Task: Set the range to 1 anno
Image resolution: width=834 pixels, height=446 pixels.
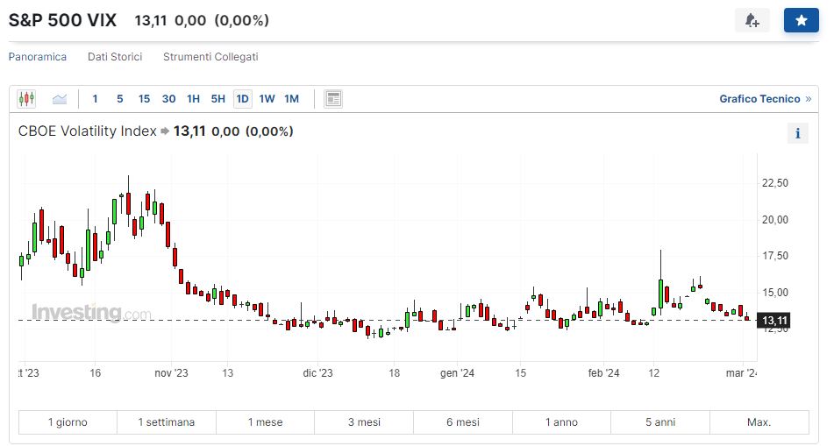Action: (561, 422)
